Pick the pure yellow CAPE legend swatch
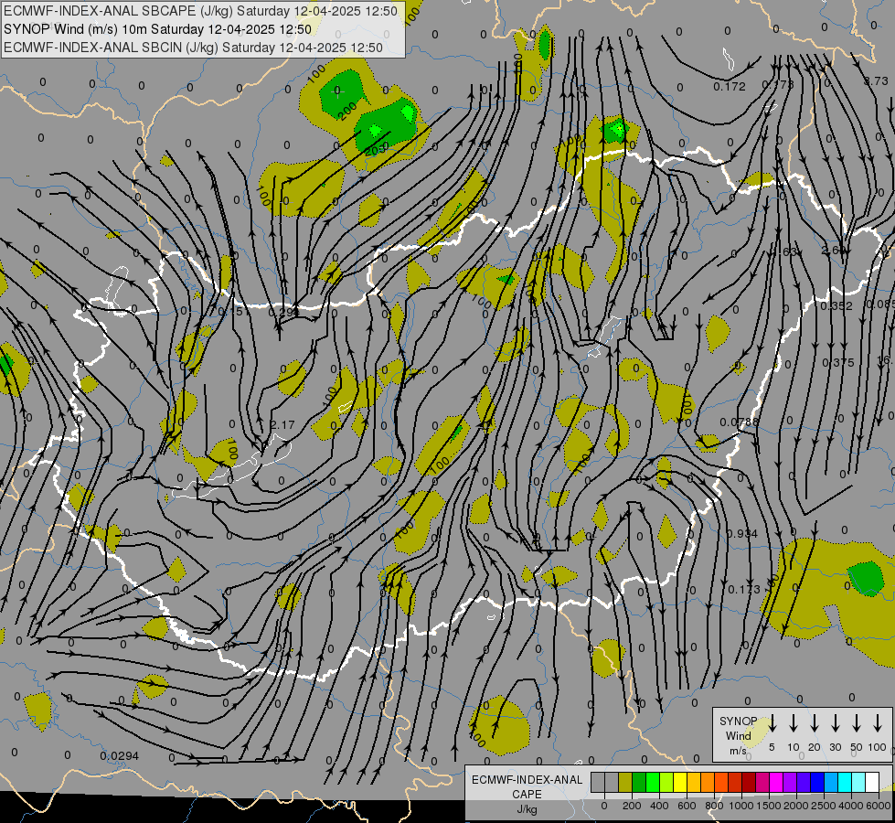Viewport: 895px width, 823px height. coord(680,782)
